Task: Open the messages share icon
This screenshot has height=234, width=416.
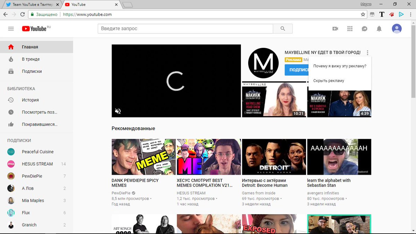Action: pos(364,29)
